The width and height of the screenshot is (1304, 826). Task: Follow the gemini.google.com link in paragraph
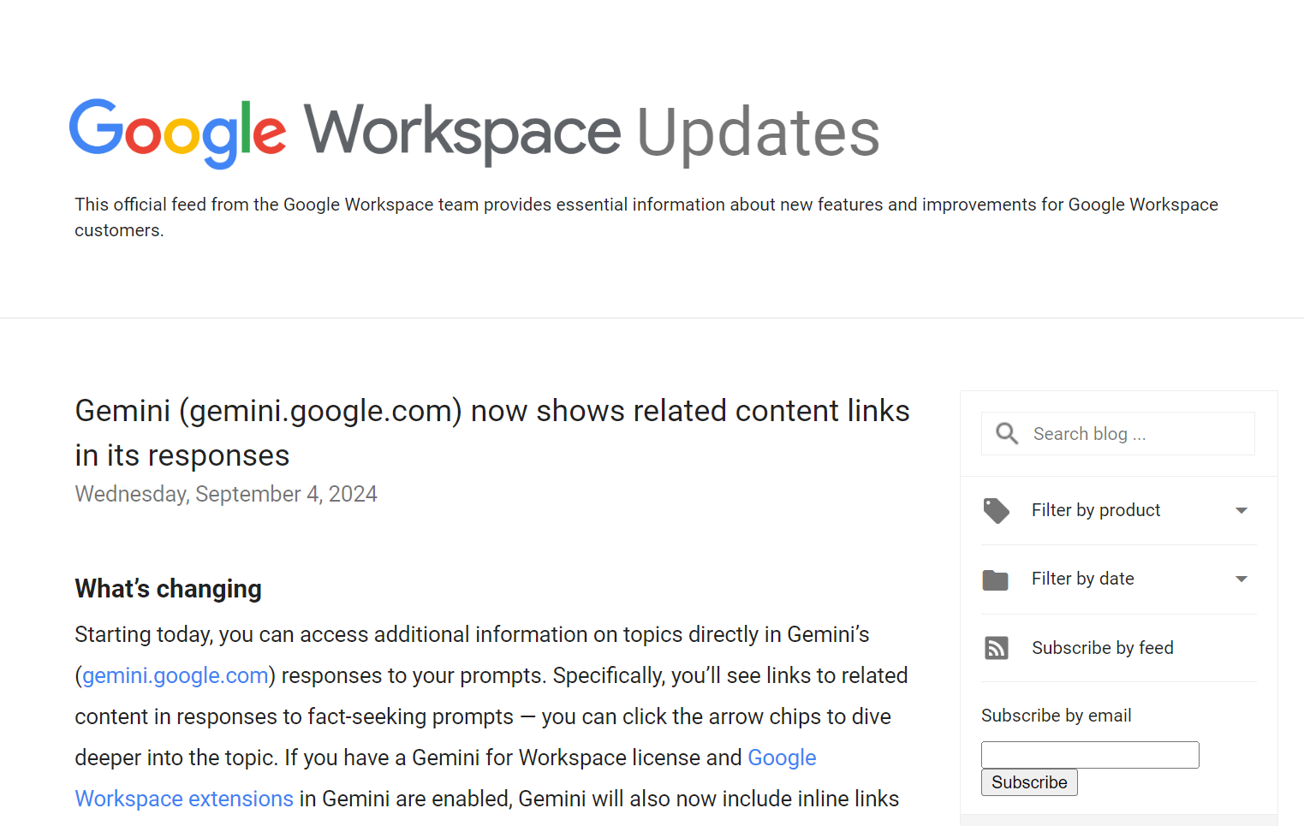(x=176, y=675)
